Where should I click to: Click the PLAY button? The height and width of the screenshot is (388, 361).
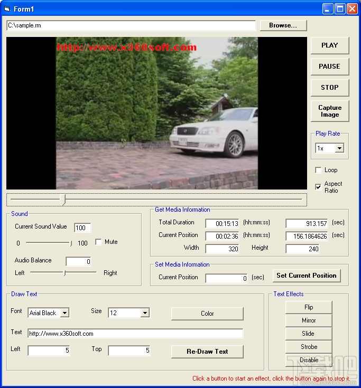[329, 45]
